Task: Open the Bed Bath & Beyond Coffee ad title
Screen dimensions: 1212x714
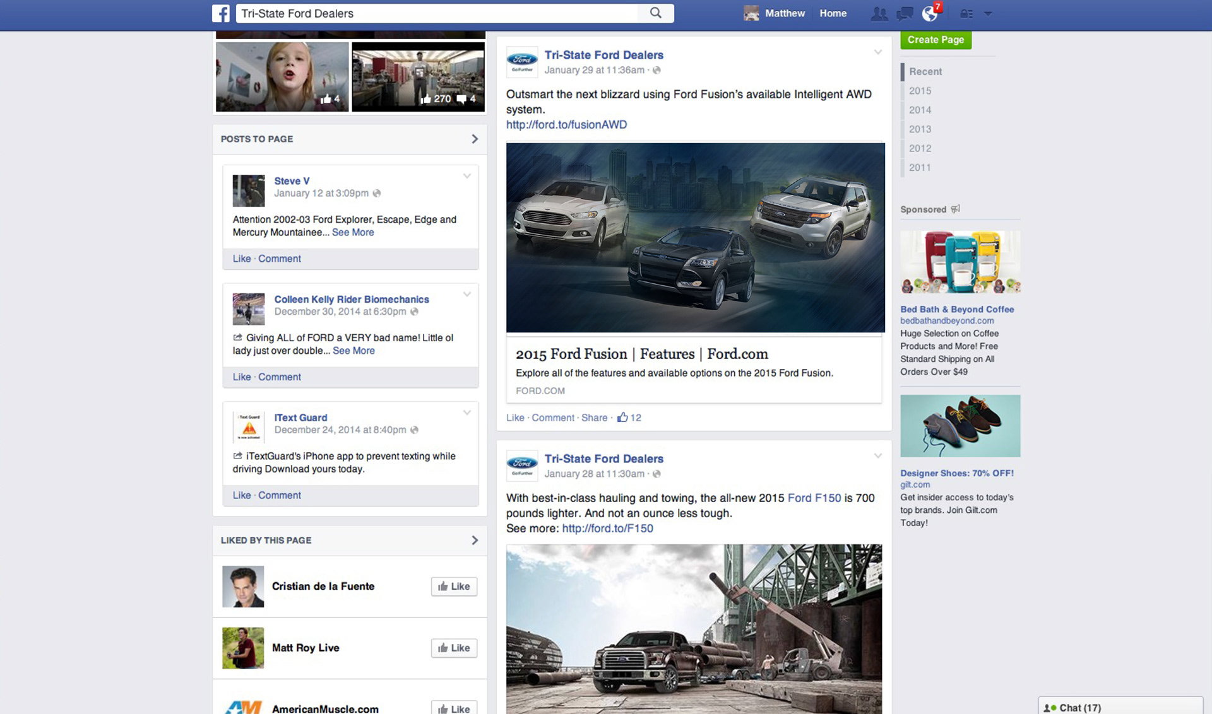Action: tap(957, 309)
